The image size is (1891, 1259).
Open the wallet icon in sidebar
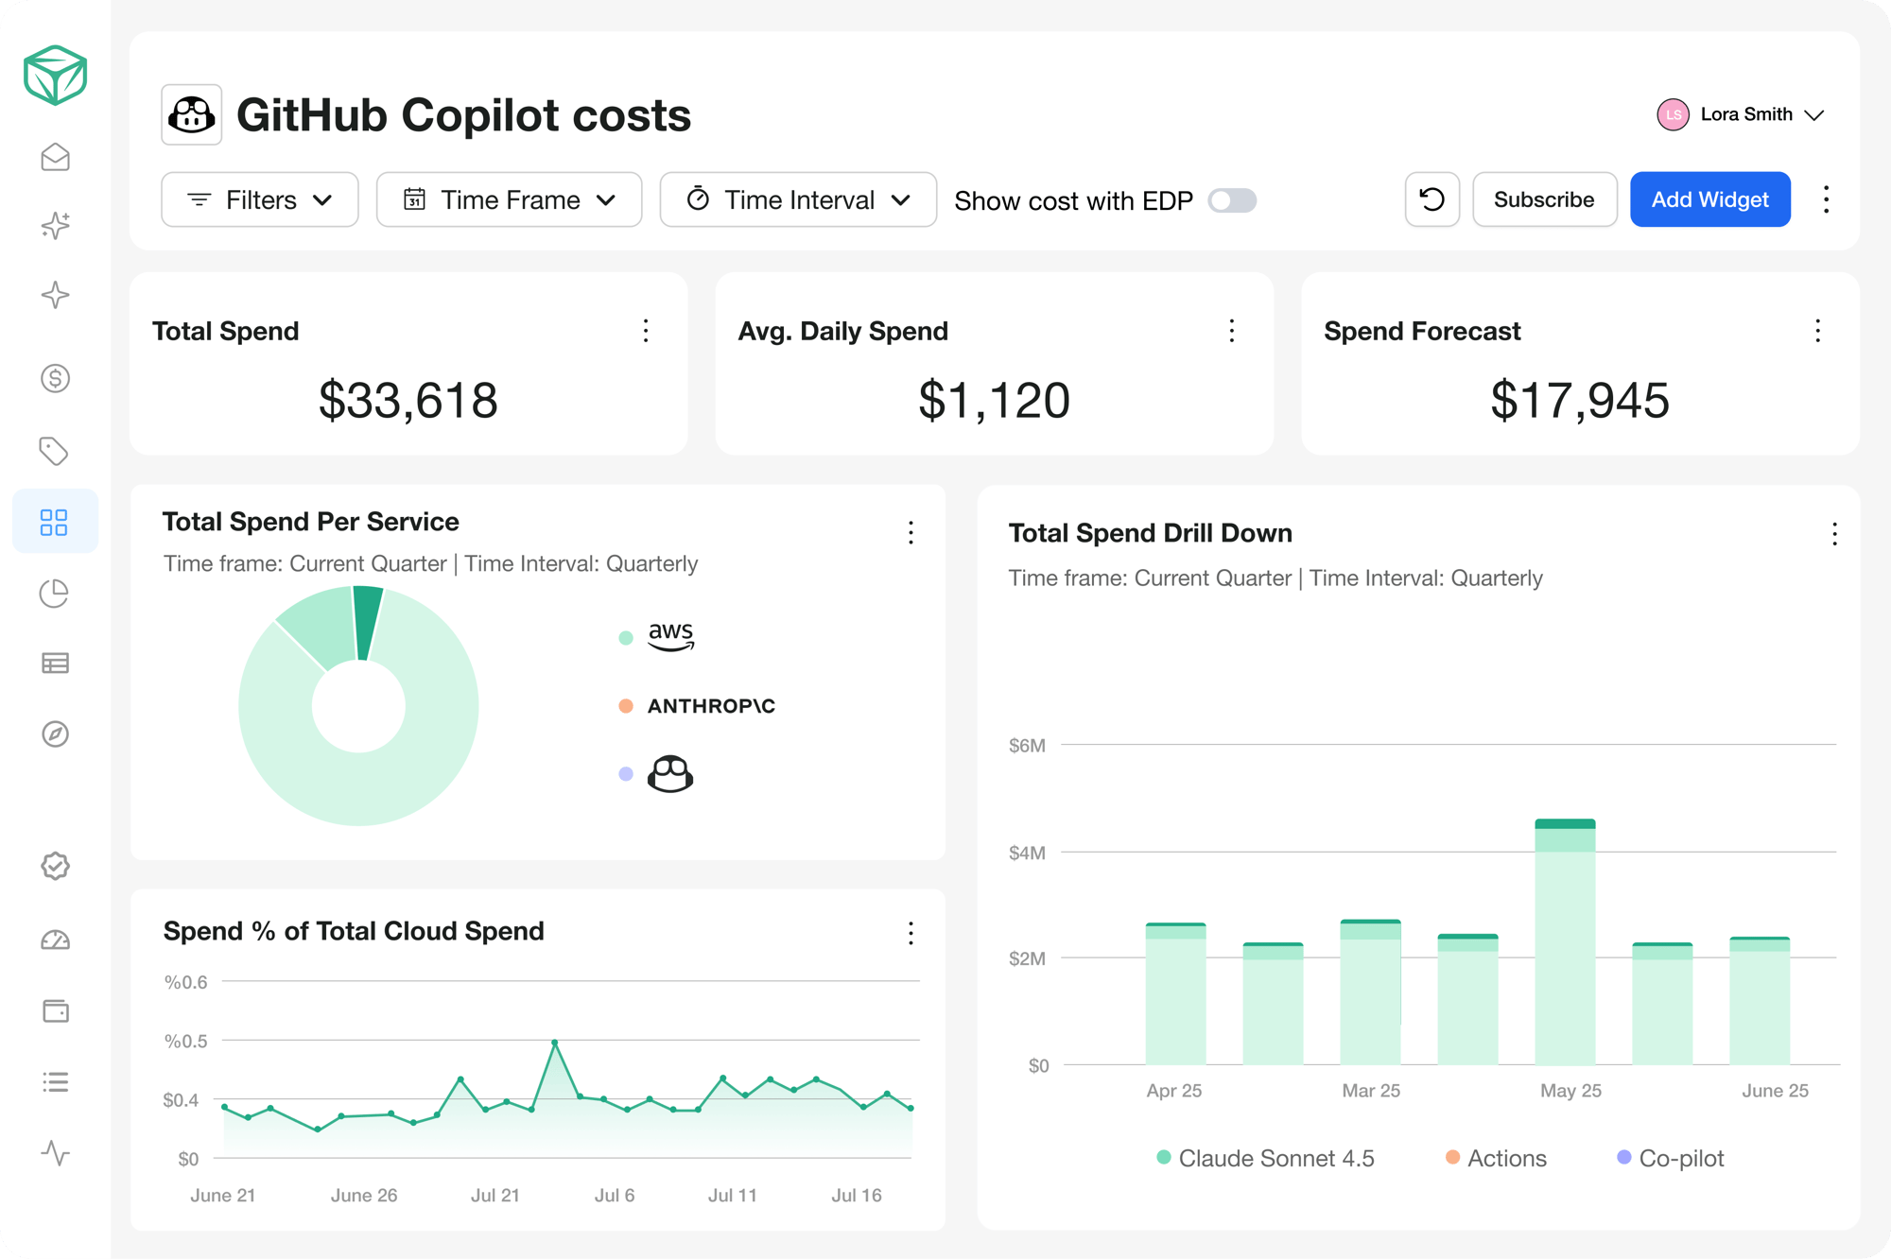point(55,1010)
